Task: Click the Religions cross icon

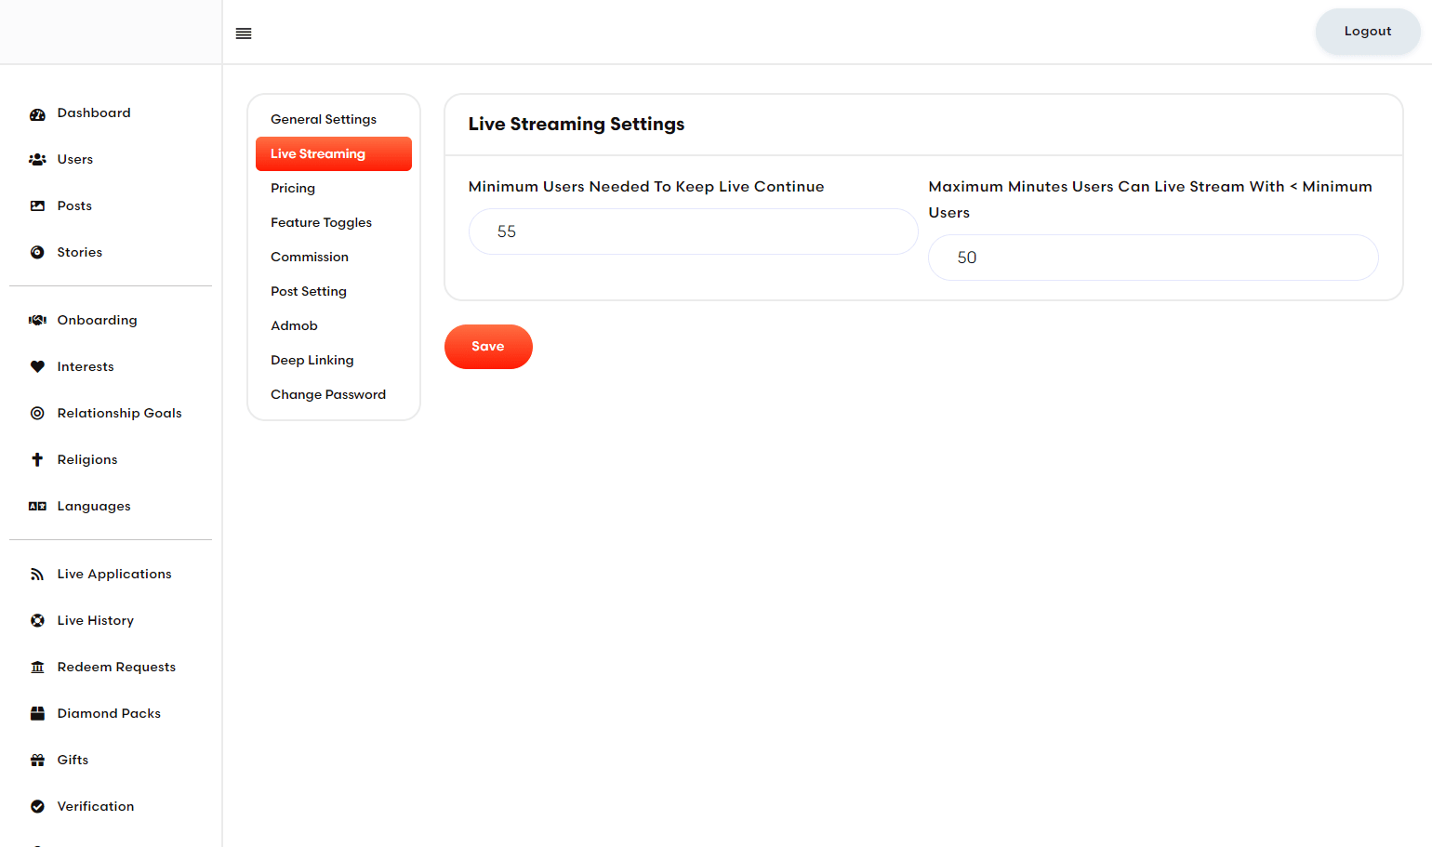Action: coord(37,460)
